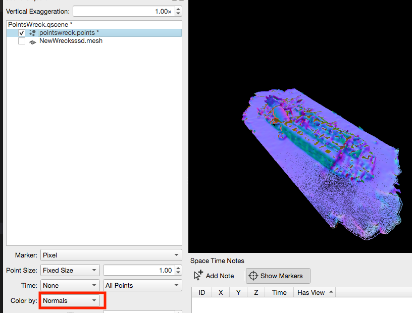Image resolution: width=412 pixels, height=313 pixels.
Task: Expand the Color by Normals dropdown
Action: coord(70,300)
